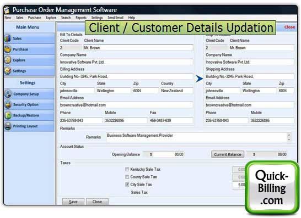Screen dimensions: 301x218
Task: Click the bill-to Email Address field
Action: pyautogui.click(x=126, y=105)
